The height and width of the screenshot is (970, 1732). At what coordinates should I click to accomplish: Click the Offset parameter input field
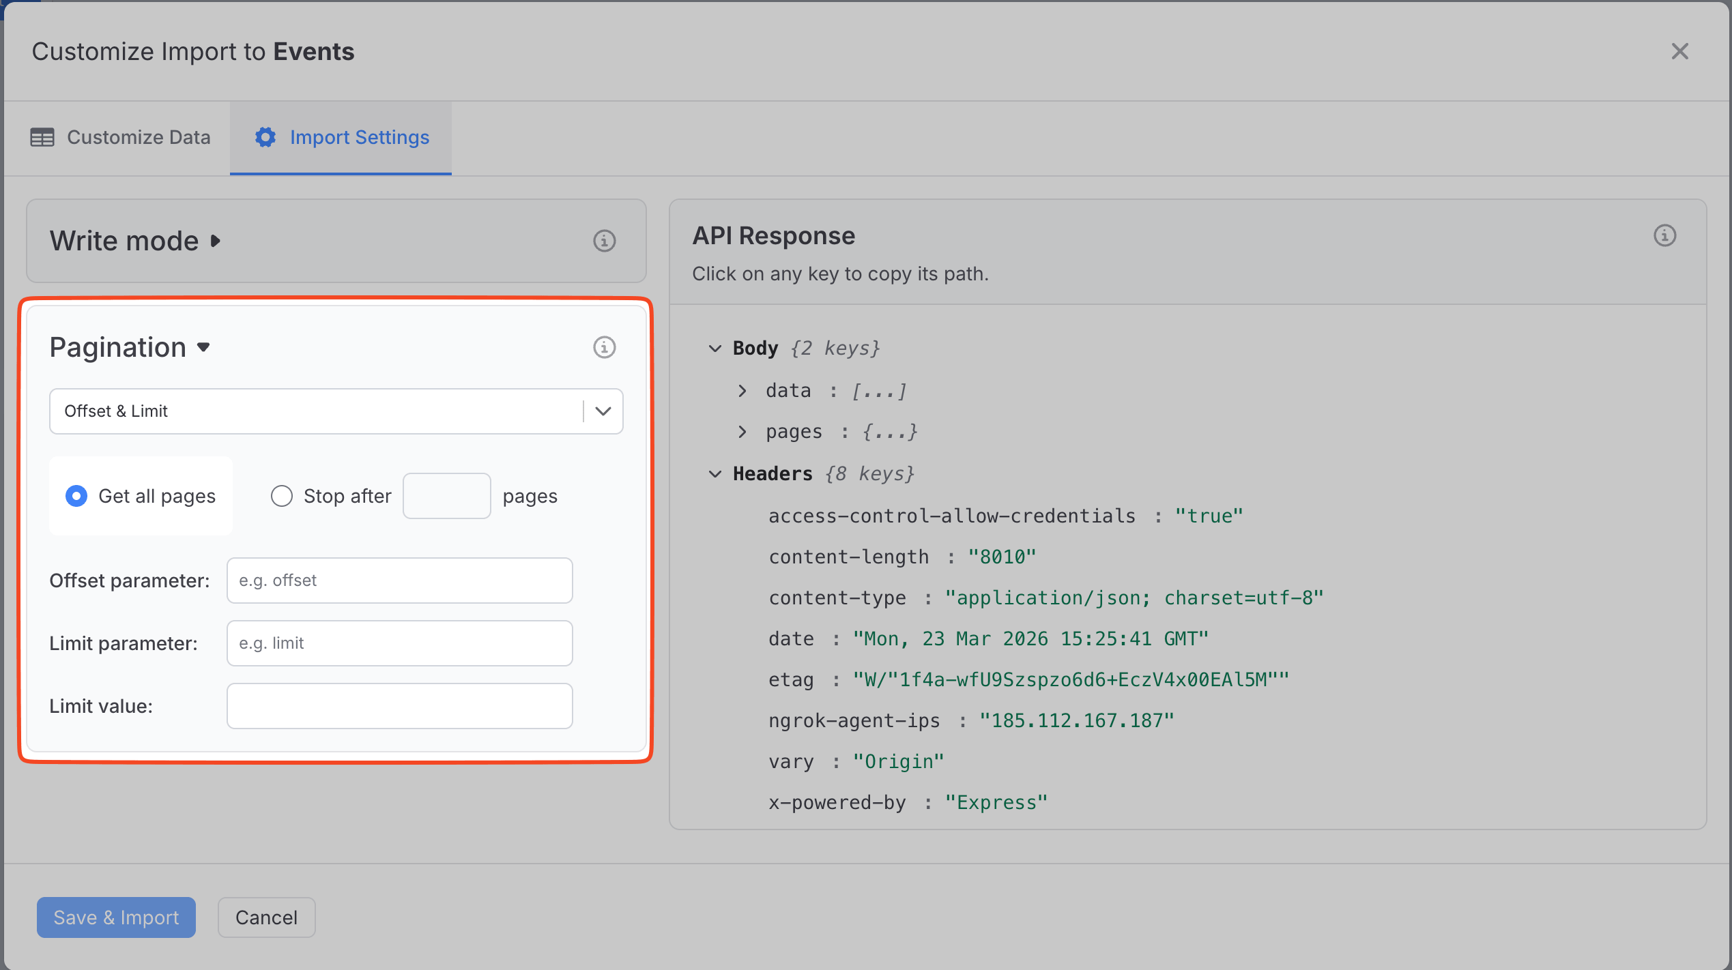coord(399,580)
